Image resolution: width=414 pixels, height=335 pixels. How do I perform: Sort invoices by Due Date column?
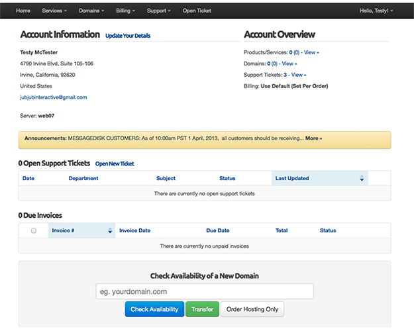[217, 230]
